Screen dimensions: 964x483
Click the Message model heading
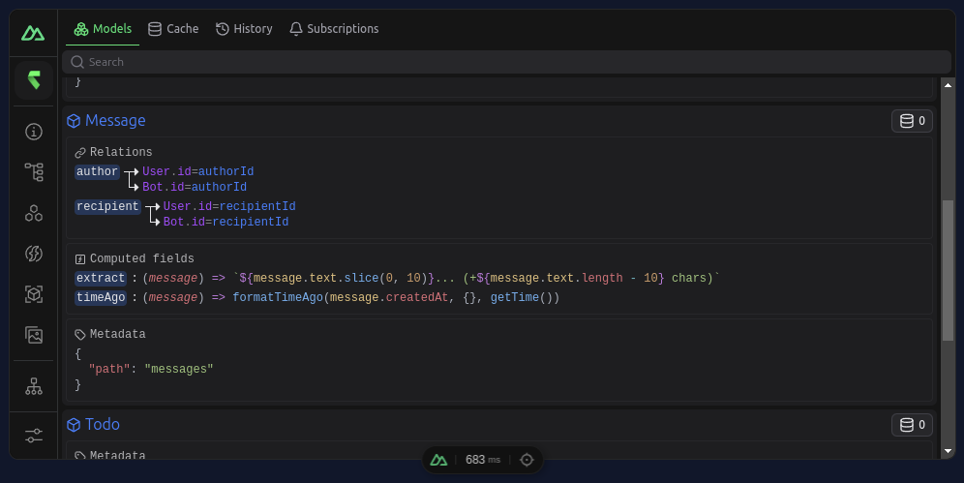click(x=115, y=120)
